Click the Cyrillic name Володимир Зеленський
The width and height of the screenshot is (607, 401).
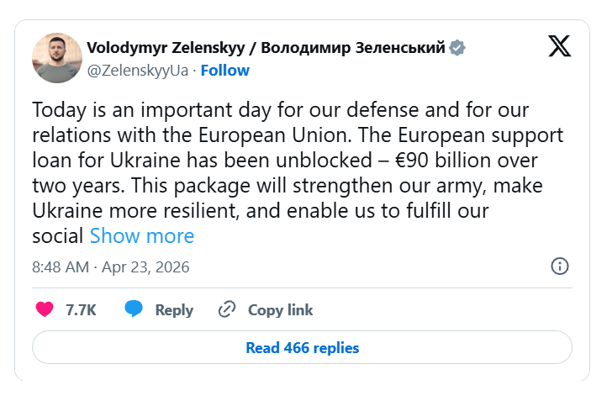click(353, 48)
